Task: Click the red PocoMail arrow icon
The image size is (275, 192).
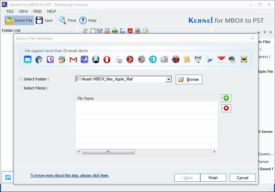Action: pyautogui.click(x=130, y=59)
